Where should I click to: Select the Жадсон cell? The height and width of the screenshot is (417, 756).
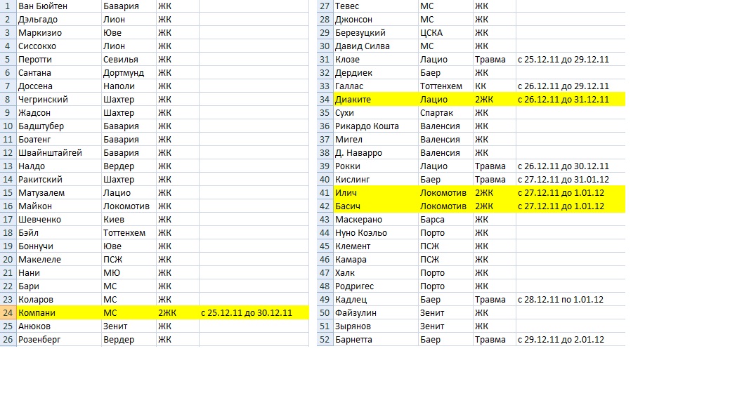tap(59, 113)
